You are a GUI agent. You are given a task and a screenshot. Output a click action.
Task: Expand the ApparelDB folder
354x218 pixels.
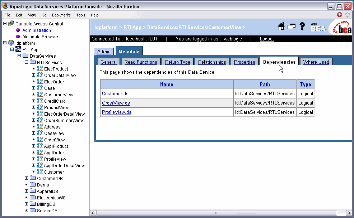tap(27, 191)
